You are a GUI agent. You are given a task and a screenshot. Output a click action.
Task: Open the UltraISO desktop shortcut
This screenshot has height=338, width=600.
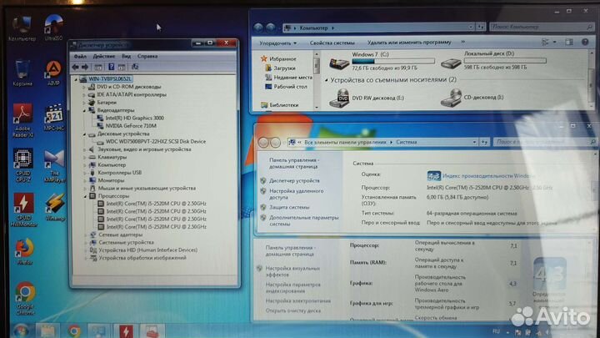point(53,28)
